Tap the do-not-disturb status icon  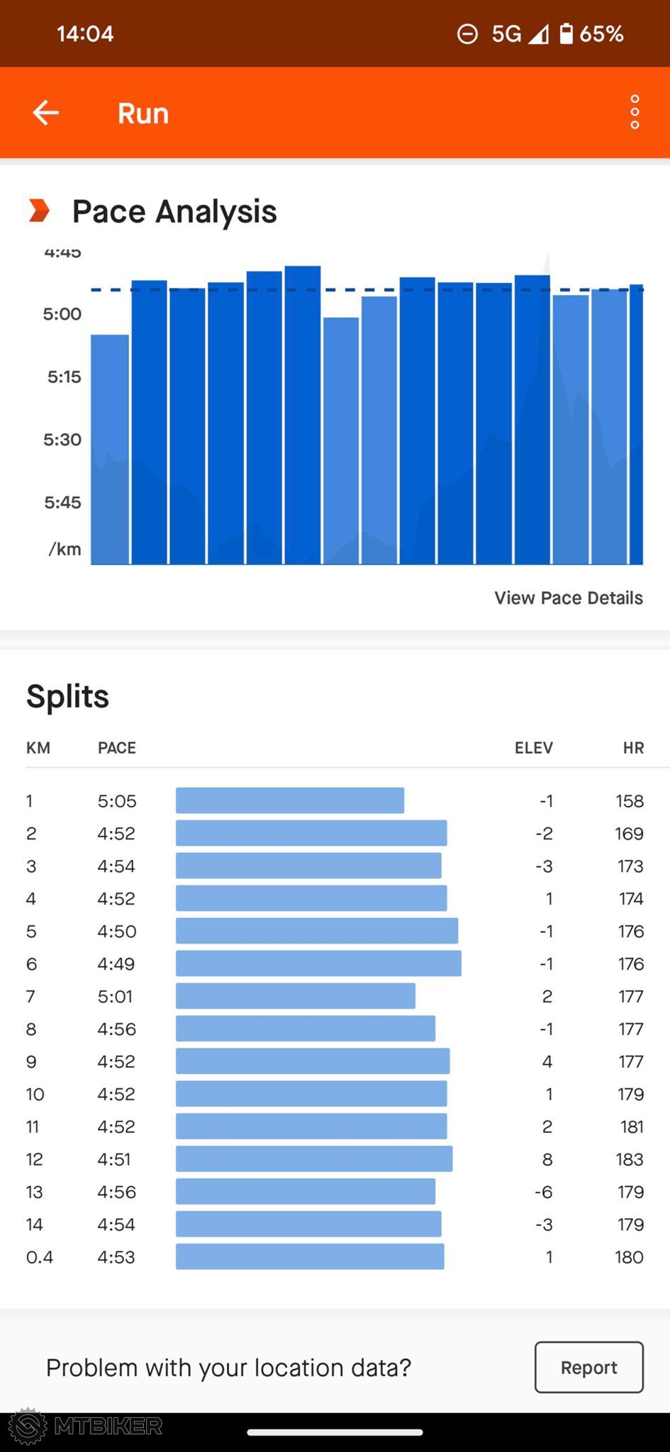(467, 33)
